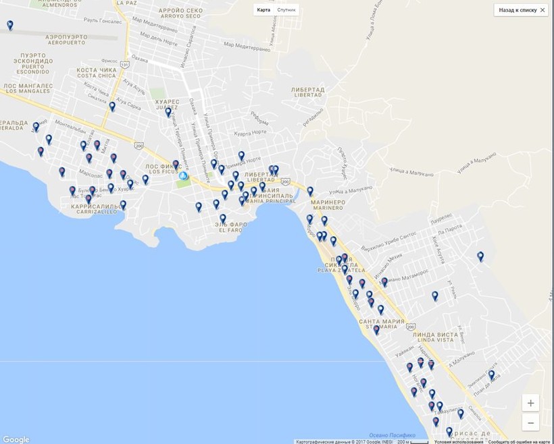Select the hotel pin near Аэропуэрто airport
Viewport: 554px width, 444px height.
coord(10,25)
